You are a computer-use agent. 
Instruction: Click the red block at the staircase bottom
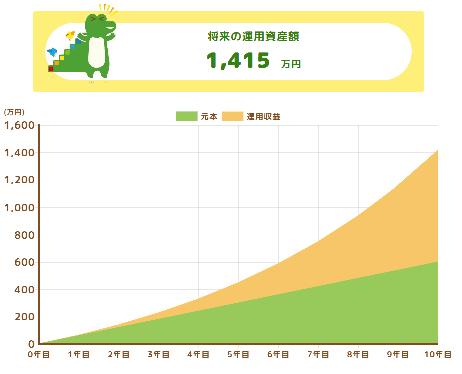click(x=51, y=69)
